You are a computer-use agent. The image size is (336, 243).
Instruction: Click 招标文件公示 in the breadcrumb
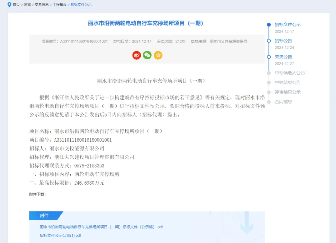tap(81, 4)
